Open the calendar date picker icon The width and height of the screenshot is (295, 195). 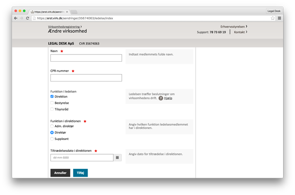(118, 158)
